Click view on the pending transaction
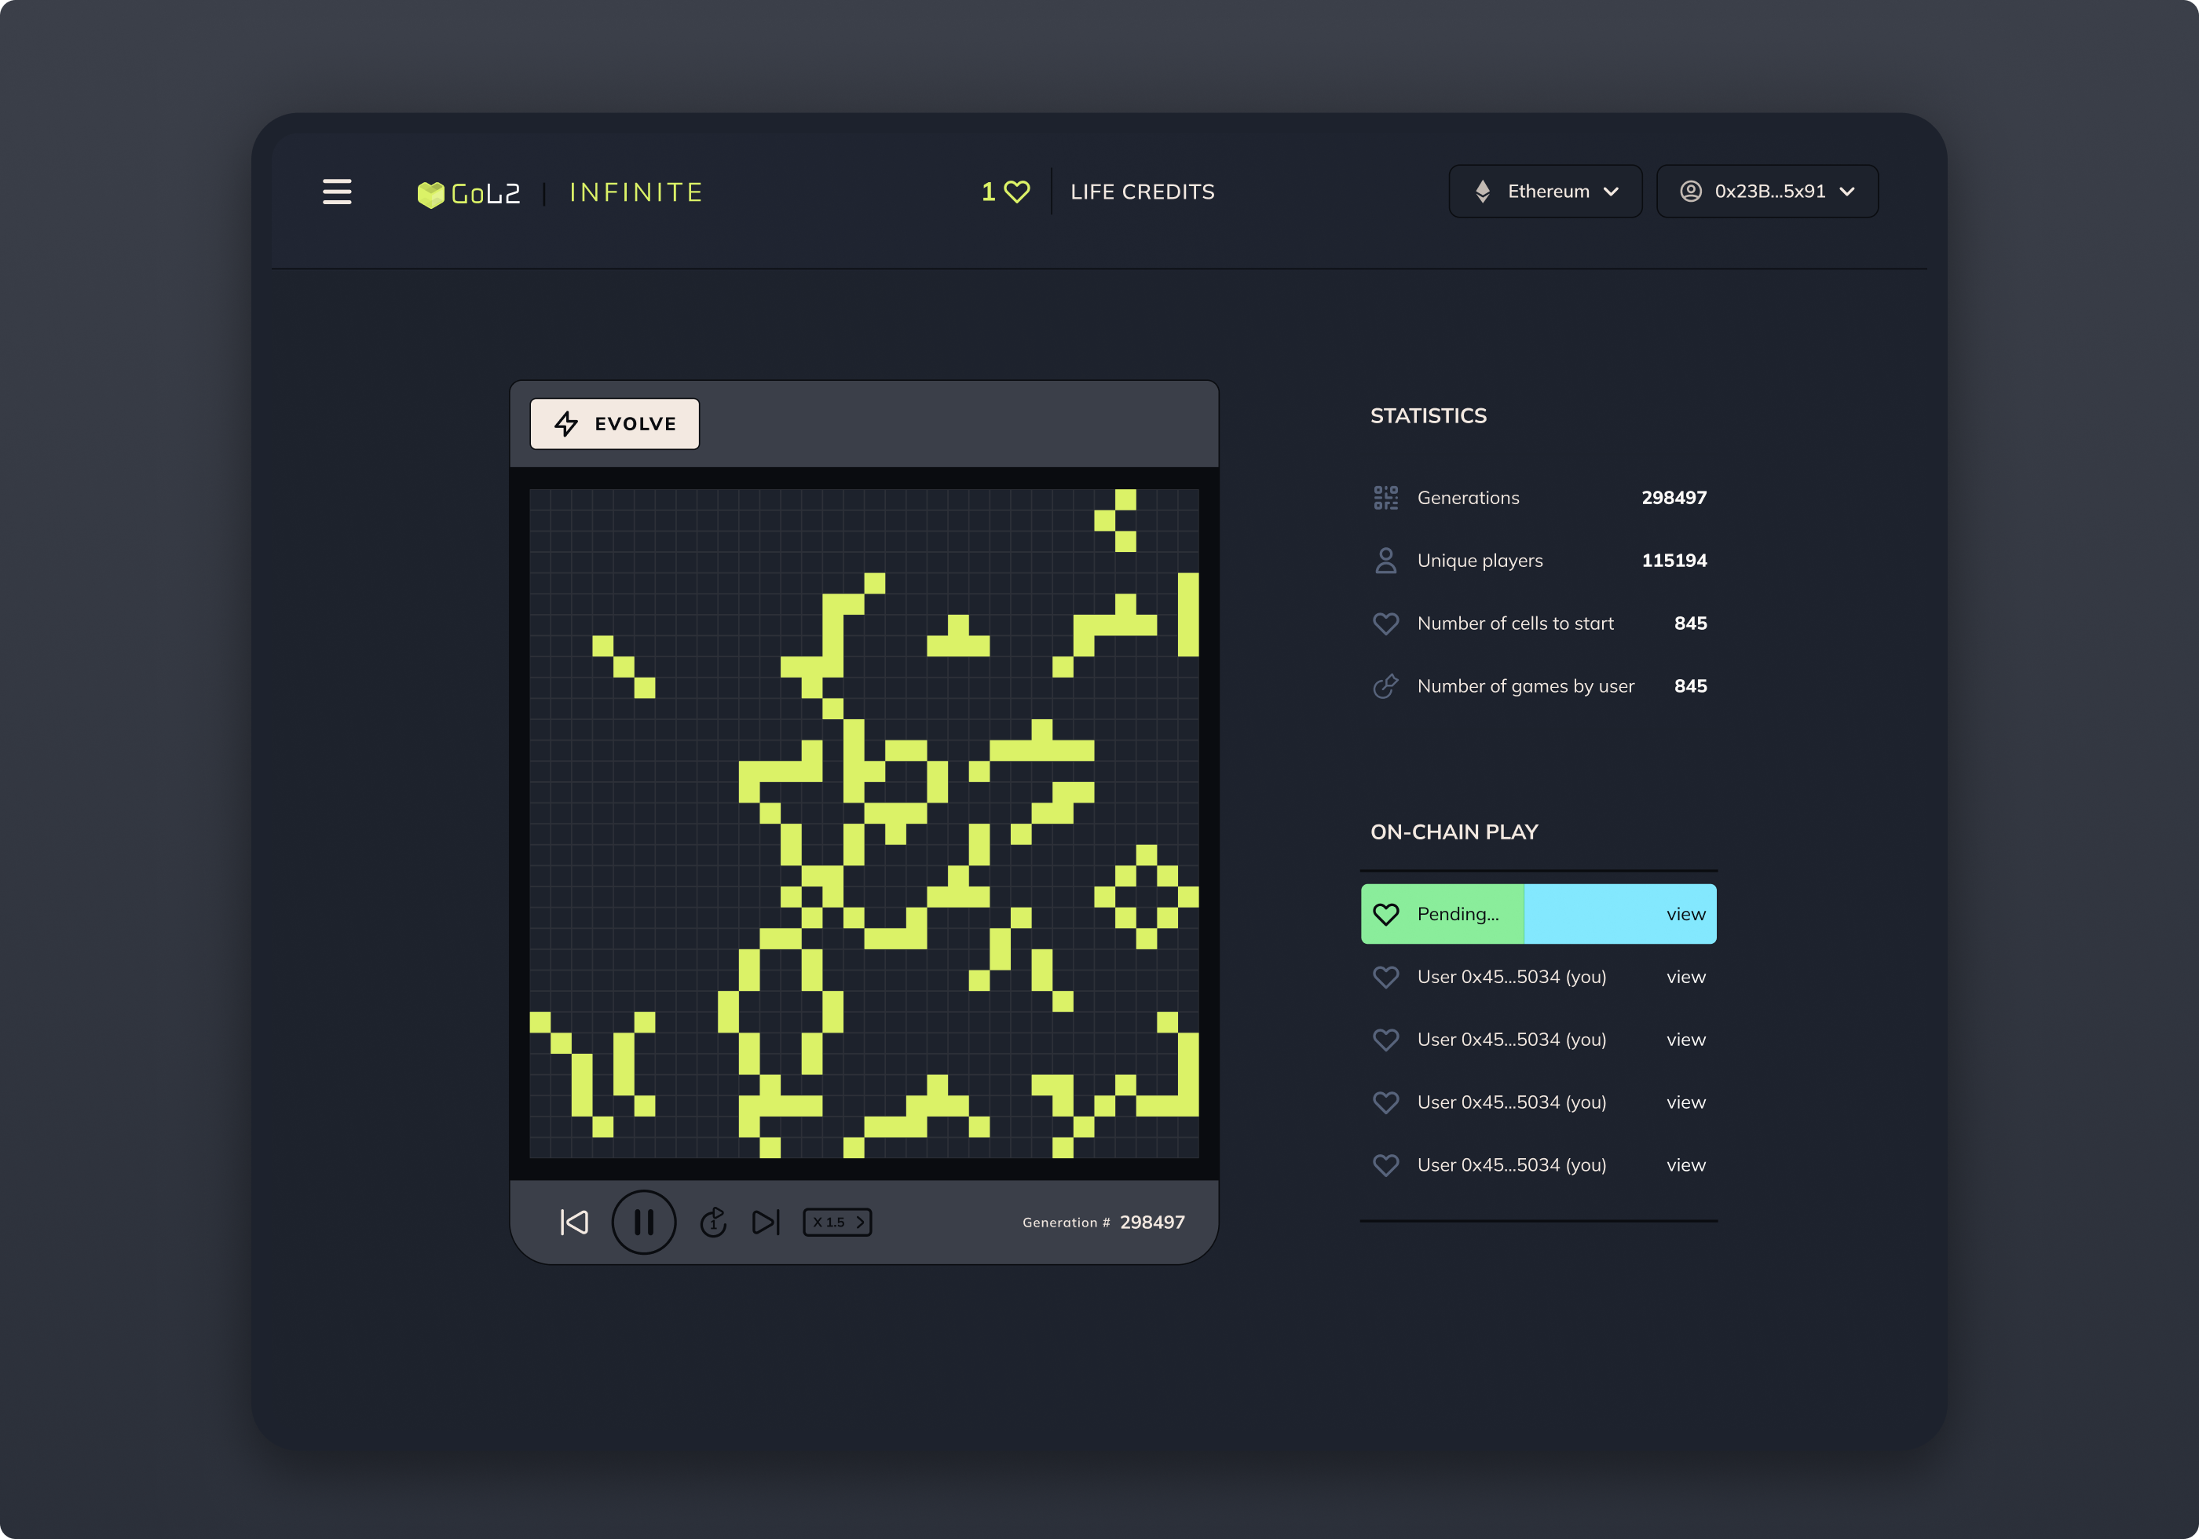The width and height of the screenshot is (2199, 1539). click(x=1685, y=914)
